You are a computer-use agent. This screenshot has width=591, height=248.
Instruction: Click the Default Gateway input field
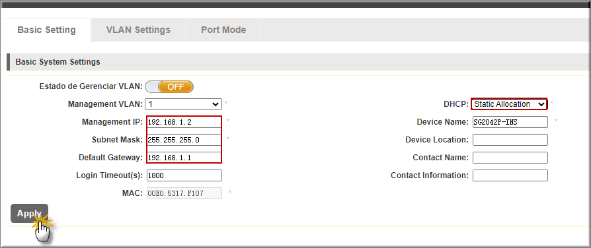click(184, 158)
